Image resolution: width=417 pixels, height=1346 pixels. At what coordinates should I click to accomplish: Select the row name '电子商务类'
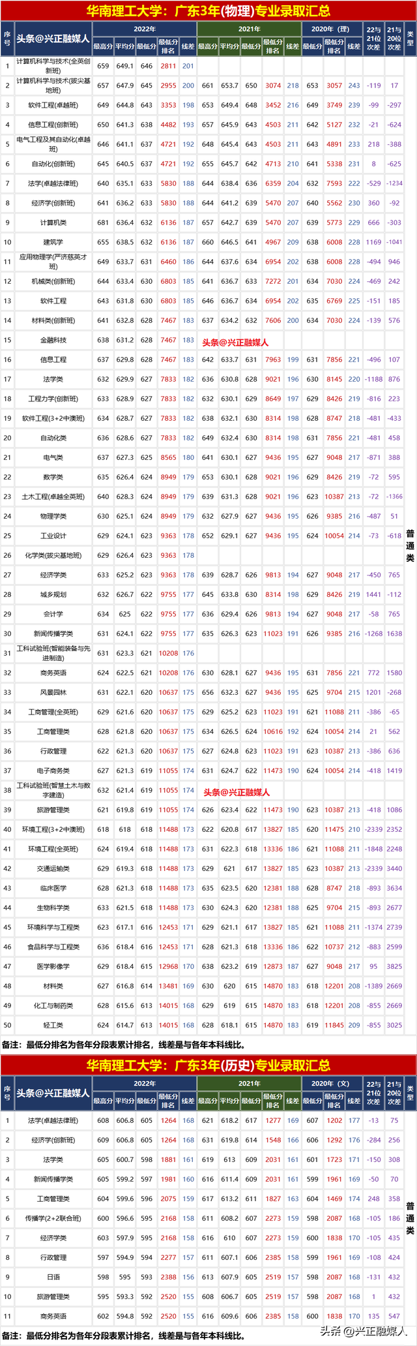pyautogui.click(x=53, y=771)
